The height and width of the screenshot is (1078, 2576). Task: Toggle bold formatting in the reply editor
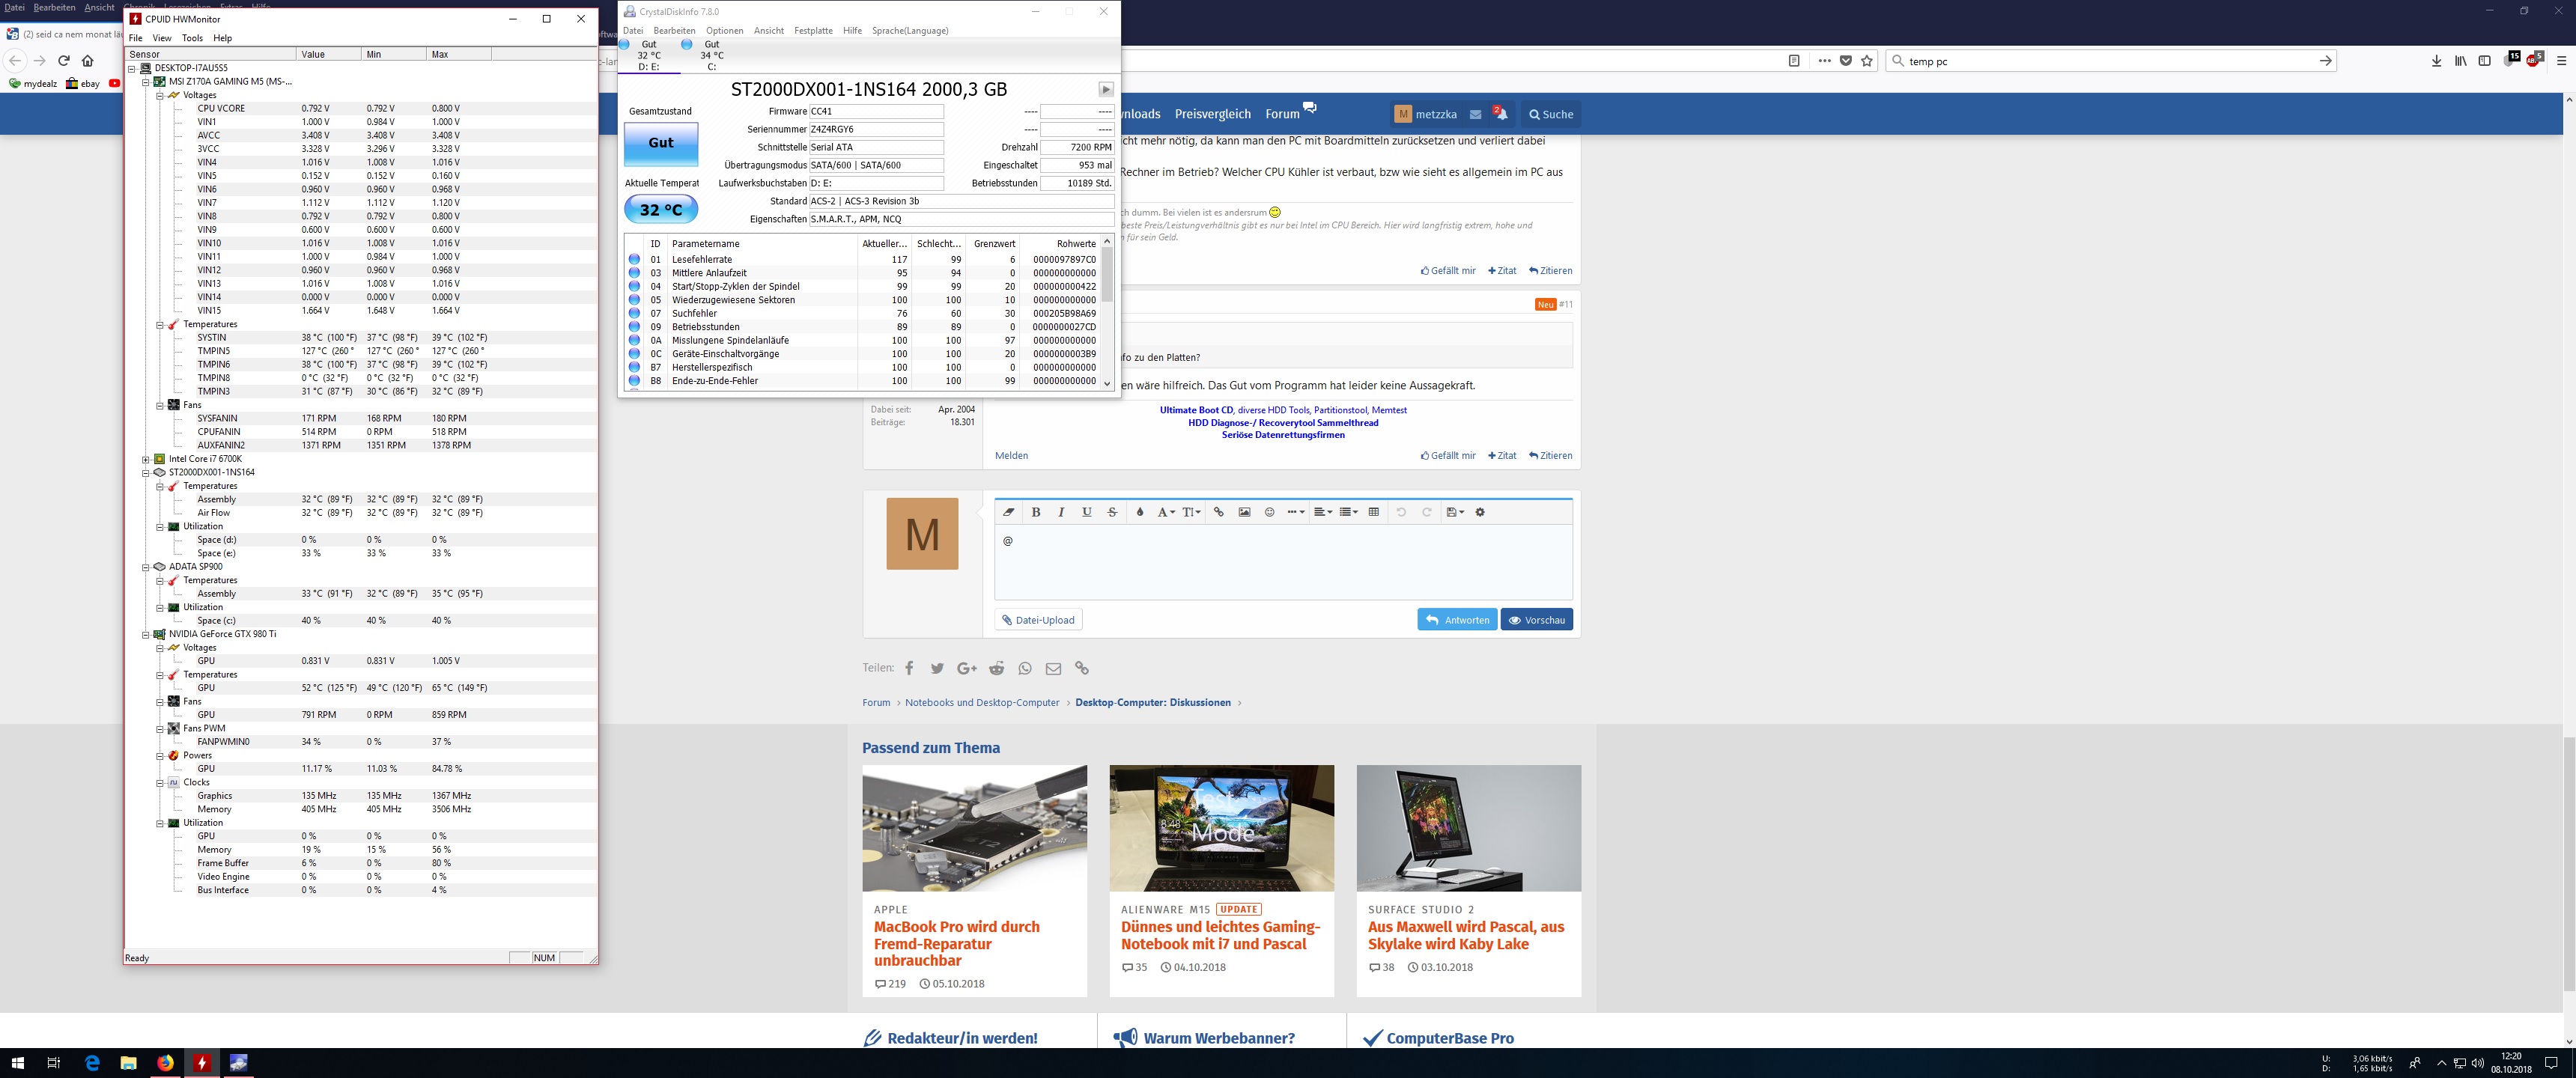tap(1036, 512)
